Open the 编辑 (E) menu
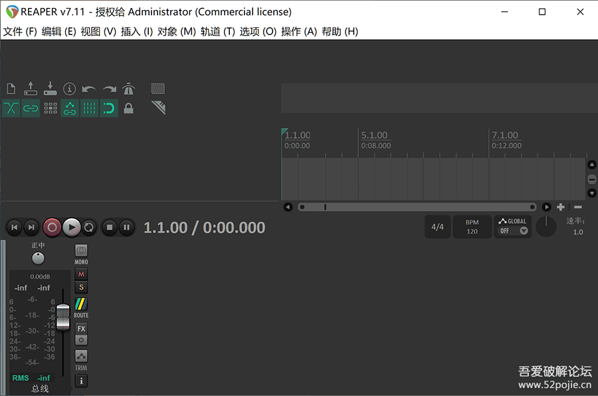598x396 pixels. [x=59, y=32]
